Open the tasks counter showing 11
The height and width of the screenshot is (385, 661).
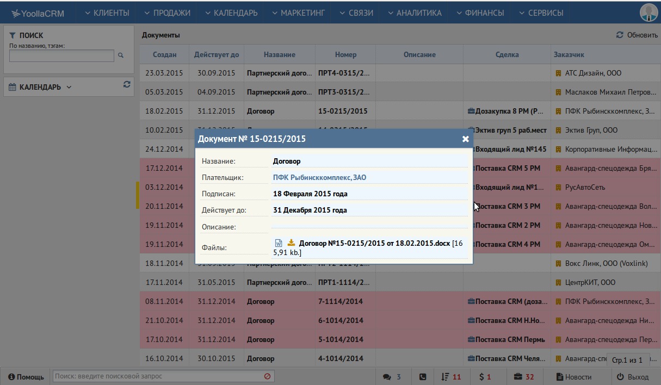click(x=451, y=377)
